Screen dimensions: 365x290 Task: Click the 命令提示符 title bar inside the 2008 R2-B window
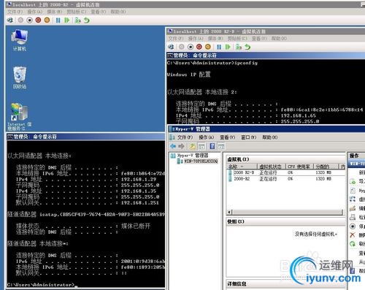(x=266, y=56)
